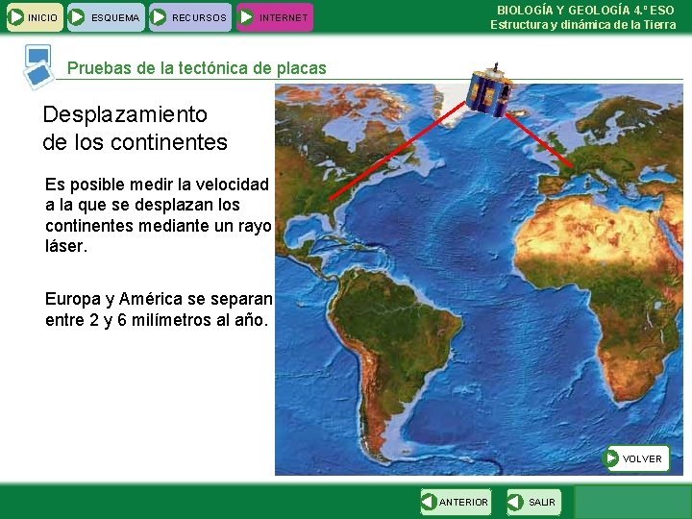The width and height of the screenshot is (692, 519).
Task: Click the green arrow icon in ESQUEMA
Action: (78, 17)
